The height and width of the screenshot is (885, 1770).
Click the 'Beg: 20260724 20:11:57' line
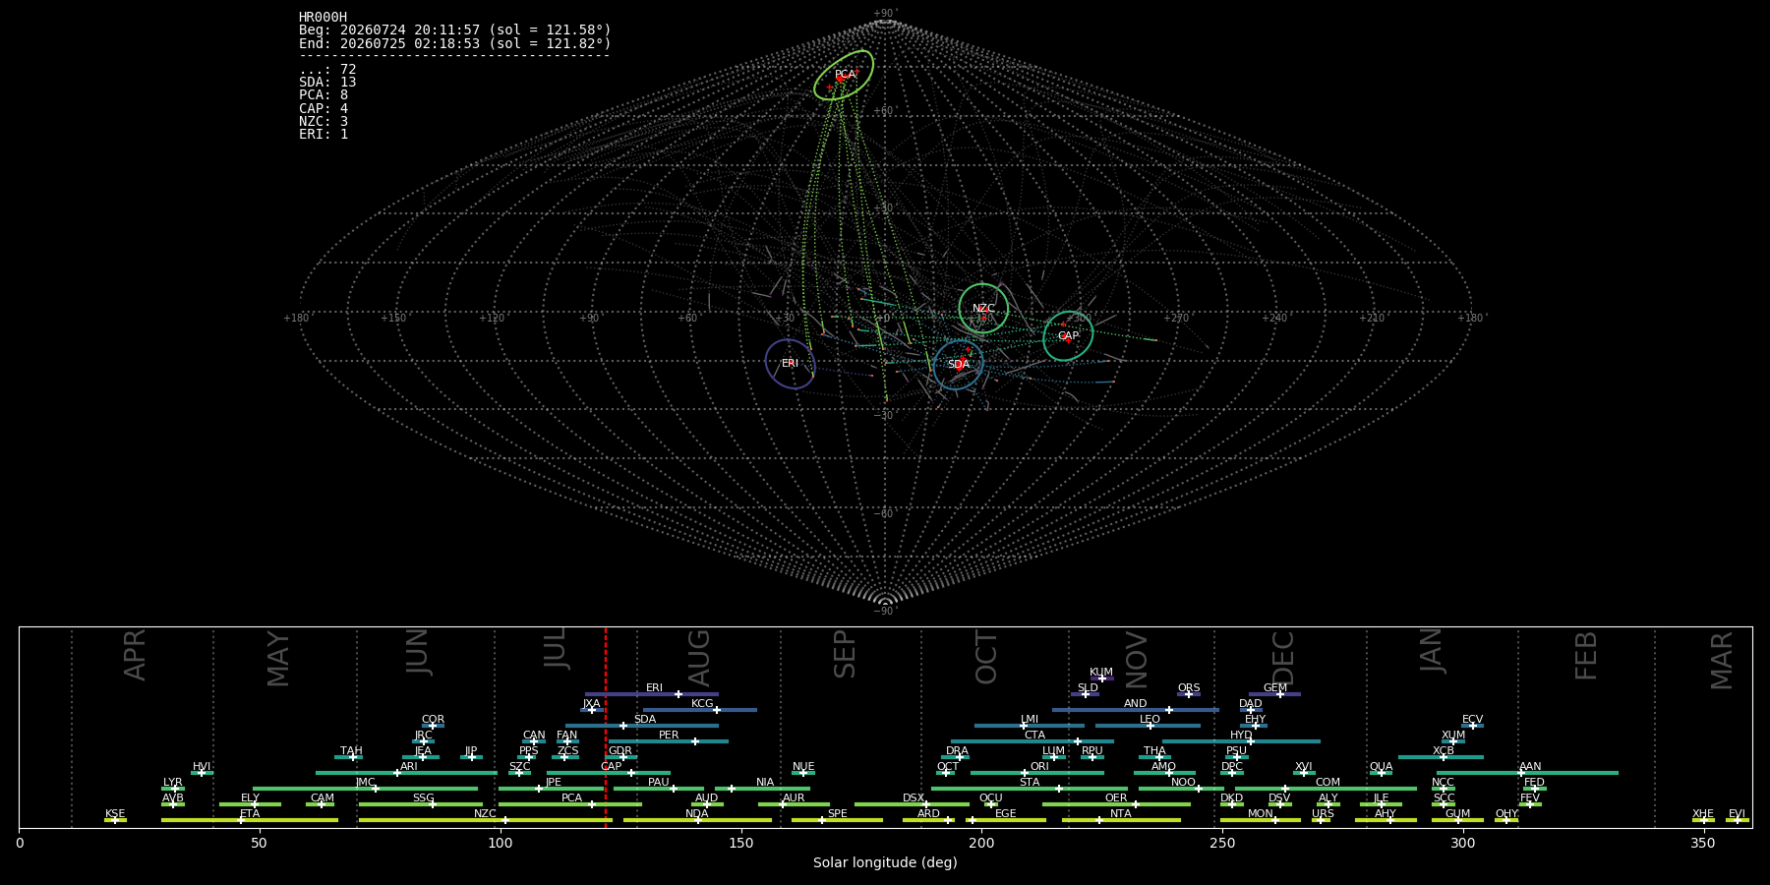pyautogui.click(x=455, y=30)
